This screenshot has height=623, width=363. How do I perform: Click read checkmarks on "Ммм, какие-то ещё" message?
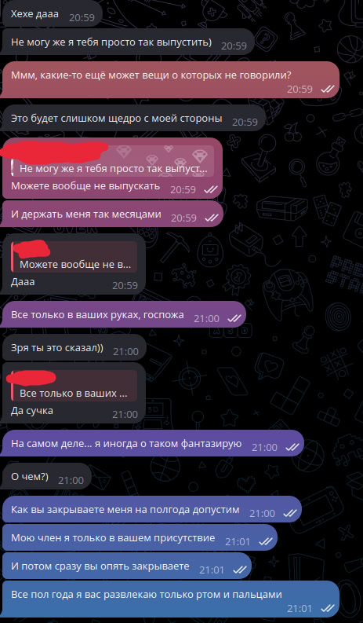pyautogui.click(x=327, y=89)
